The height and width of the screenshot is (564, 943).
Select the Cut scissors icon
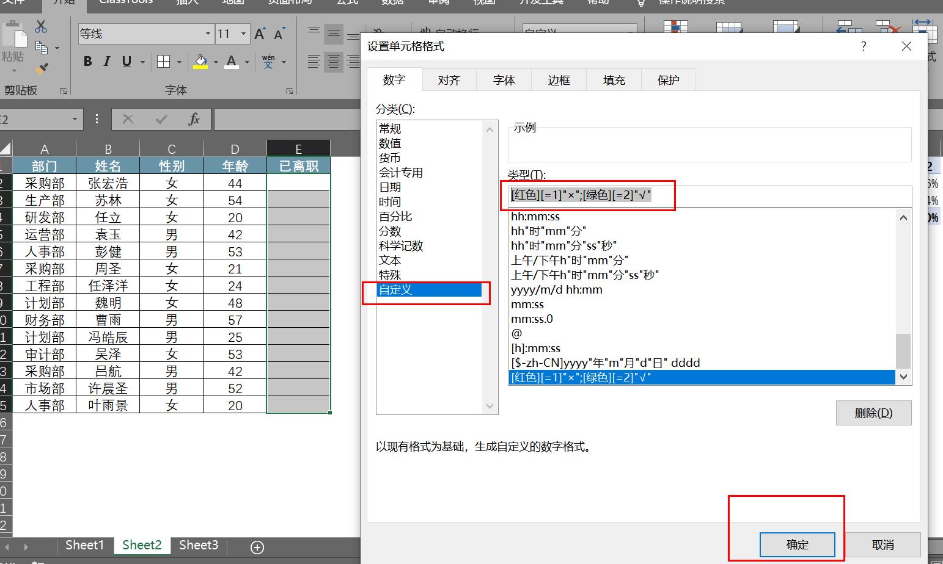[x=40, y=27]
